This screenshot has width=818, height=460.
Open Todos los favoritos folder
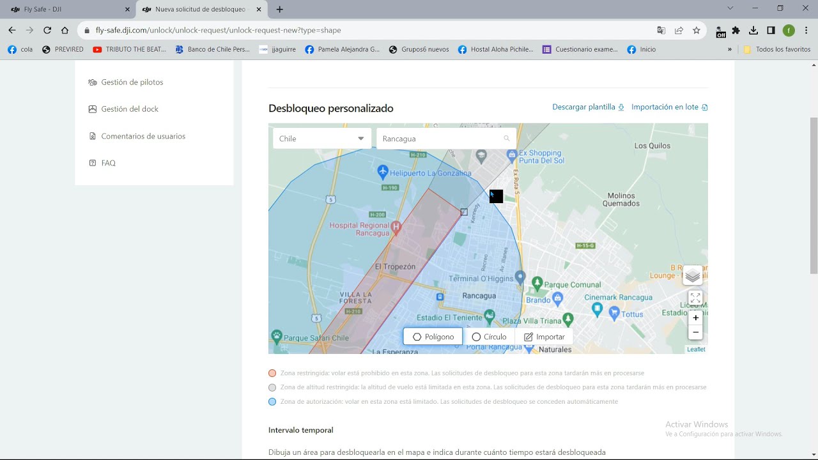[x=777, y=49]
